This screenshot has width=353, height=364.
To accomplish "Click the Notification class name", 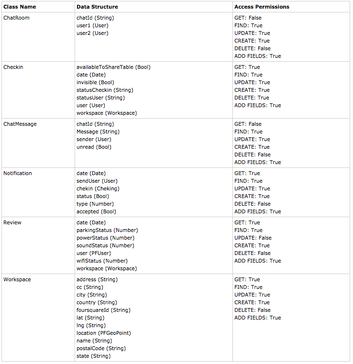I will [x=18, y=173].
